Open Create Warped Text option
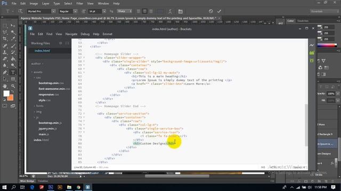This screenshot has height=191, width=341. point(170,11)
